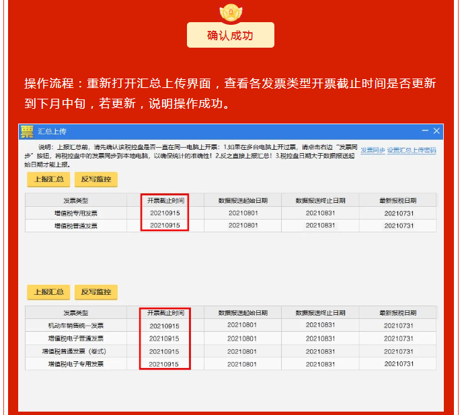The image size is (462, 415).
Task: Click the medal icon above 确认成功
Action: click(x=231, y=11)
